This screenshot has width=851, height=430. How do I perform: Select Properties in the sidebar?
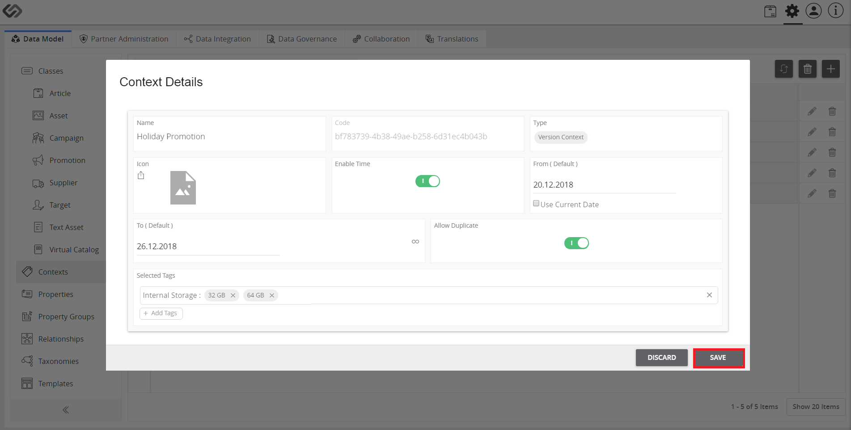point(61,294)
